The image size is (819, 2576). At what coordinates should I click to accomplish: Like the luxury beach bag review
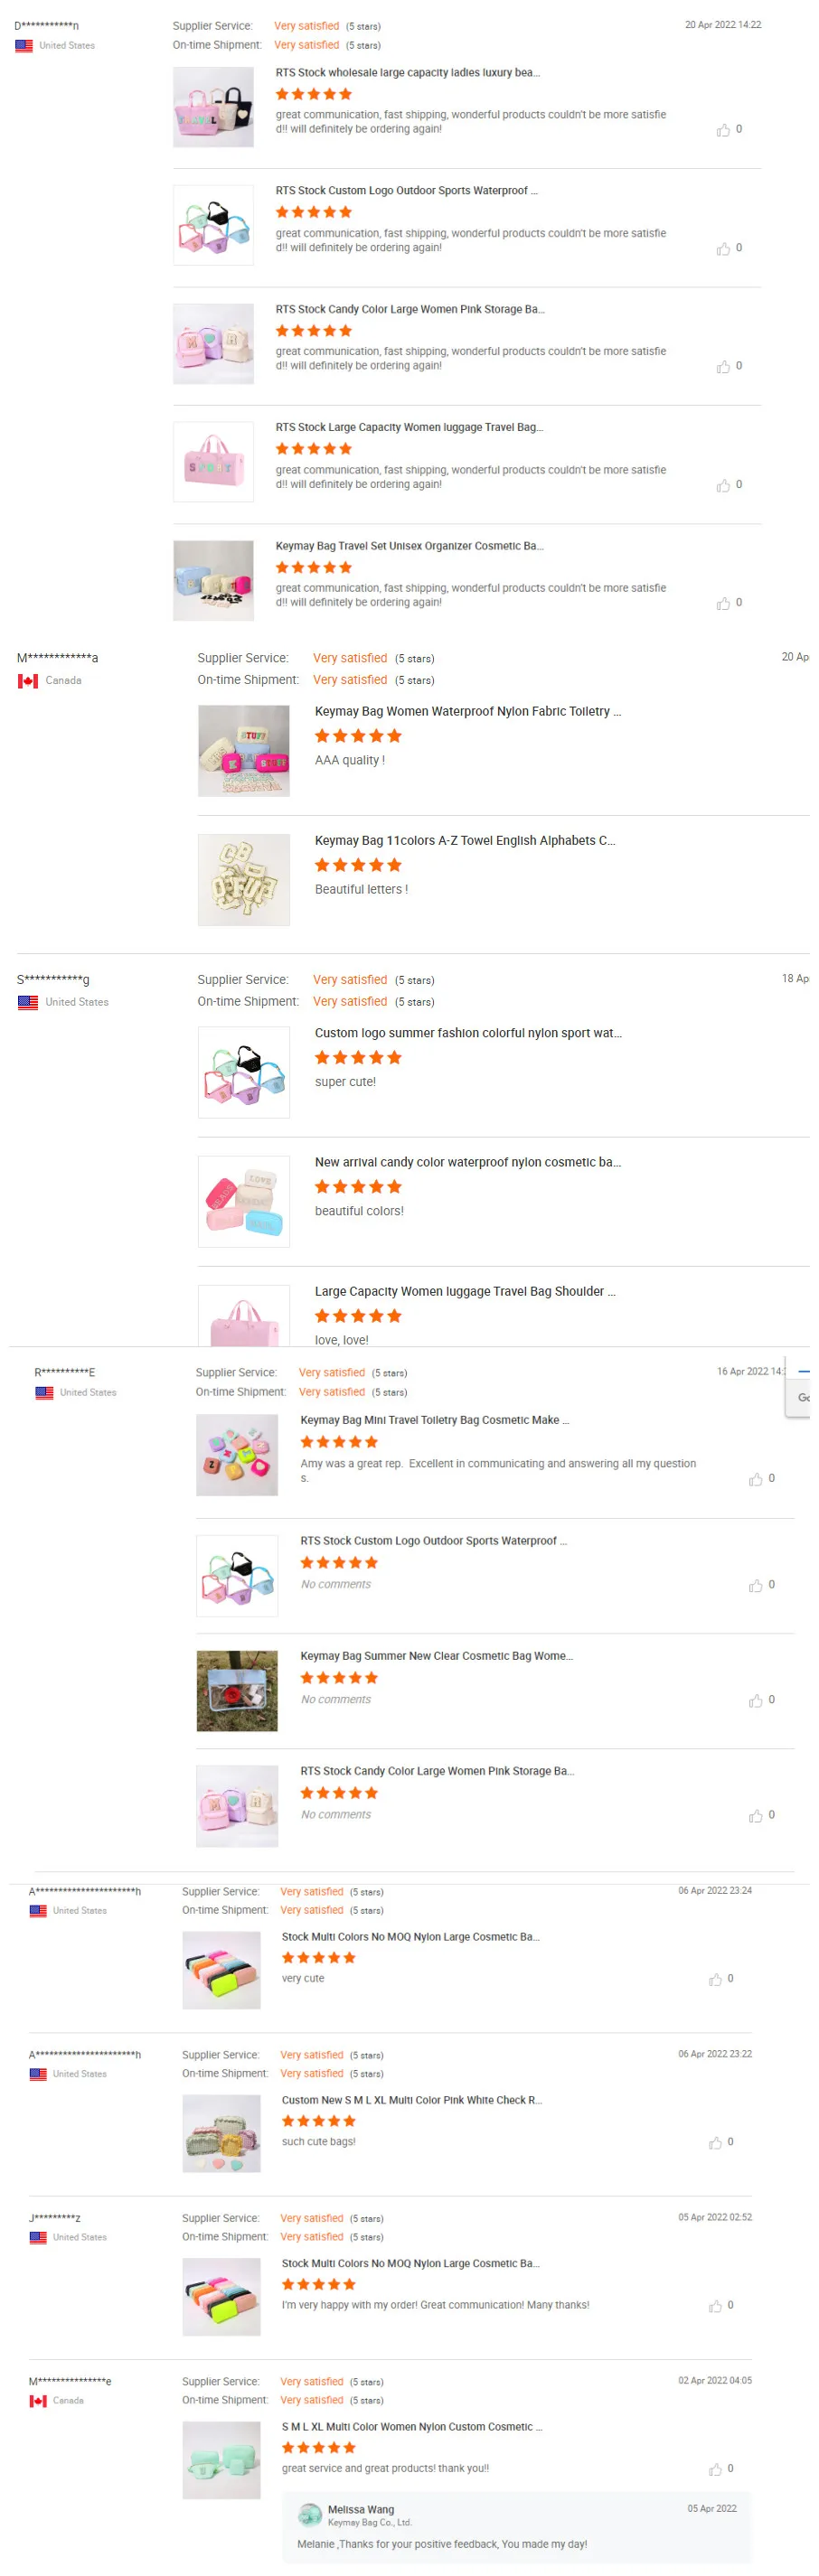(722, 130)
